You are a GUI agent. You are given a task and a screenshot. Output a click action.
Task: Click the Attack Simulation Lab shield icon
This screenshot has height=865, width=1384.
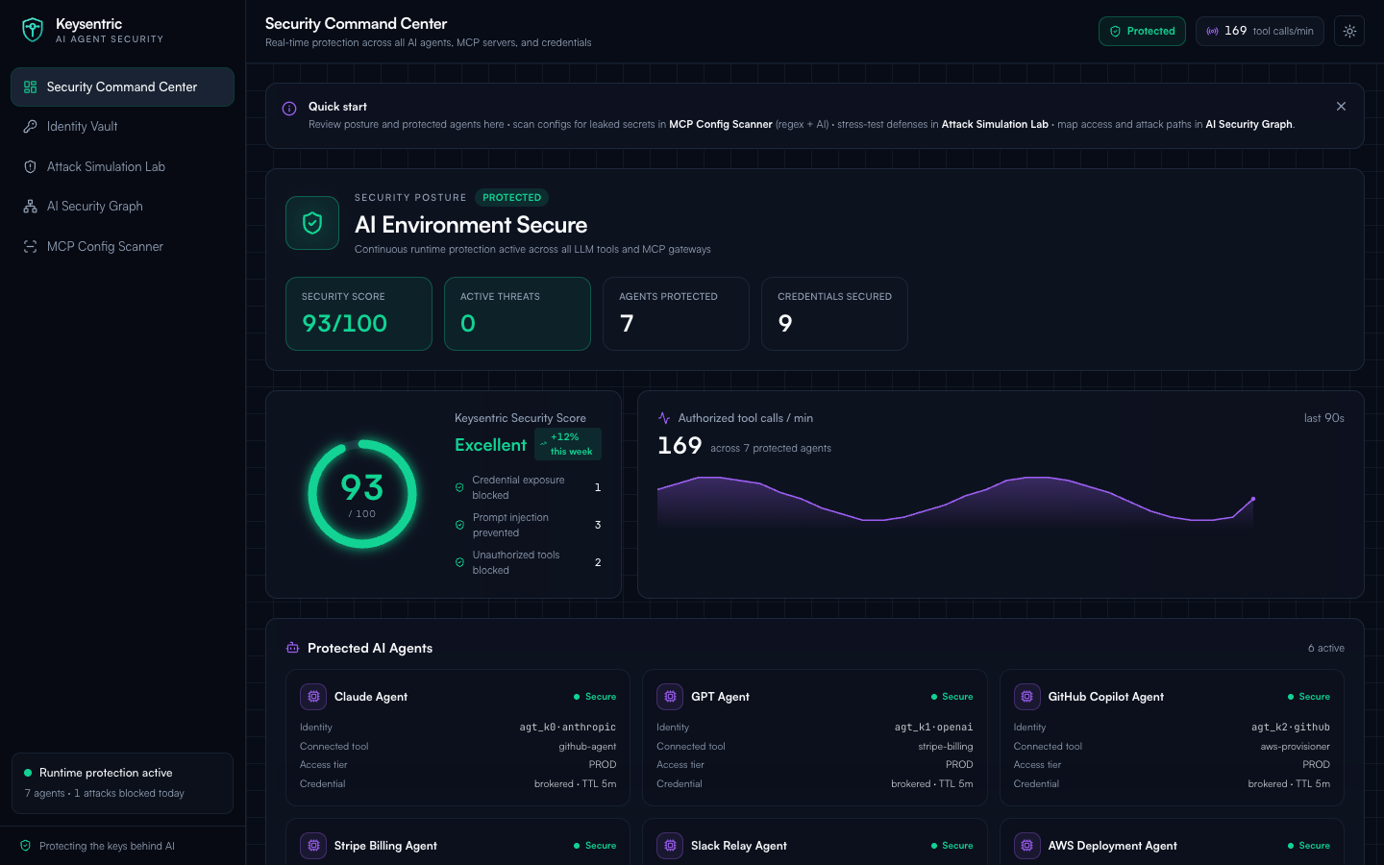30,166
